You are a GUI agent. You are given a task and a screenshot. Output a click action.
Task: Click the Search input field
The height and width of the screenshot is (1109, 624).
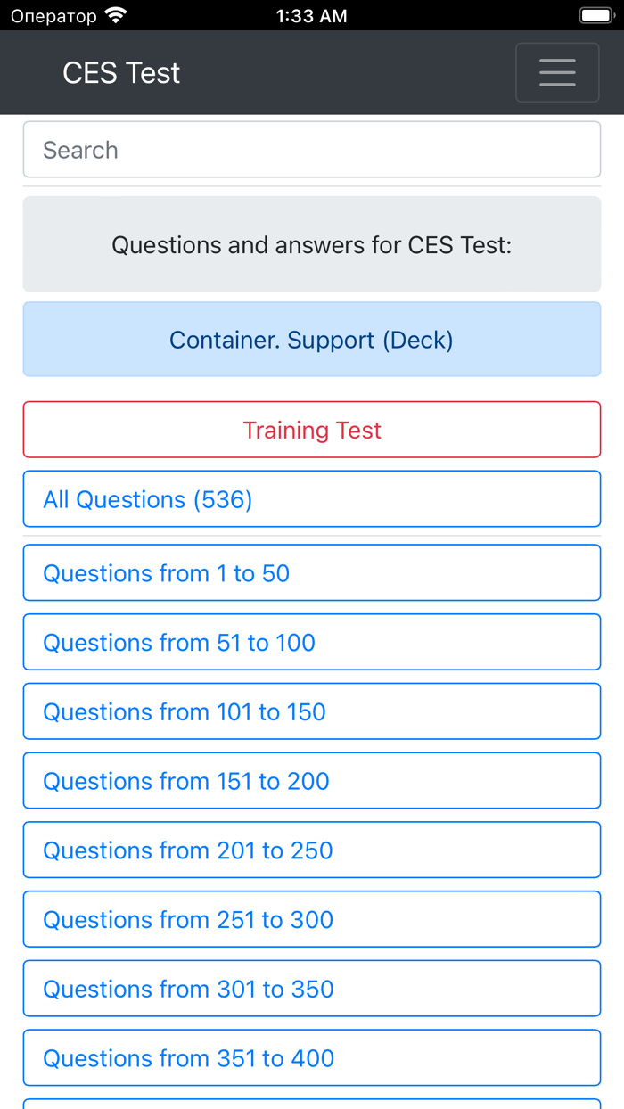(311, 149)
